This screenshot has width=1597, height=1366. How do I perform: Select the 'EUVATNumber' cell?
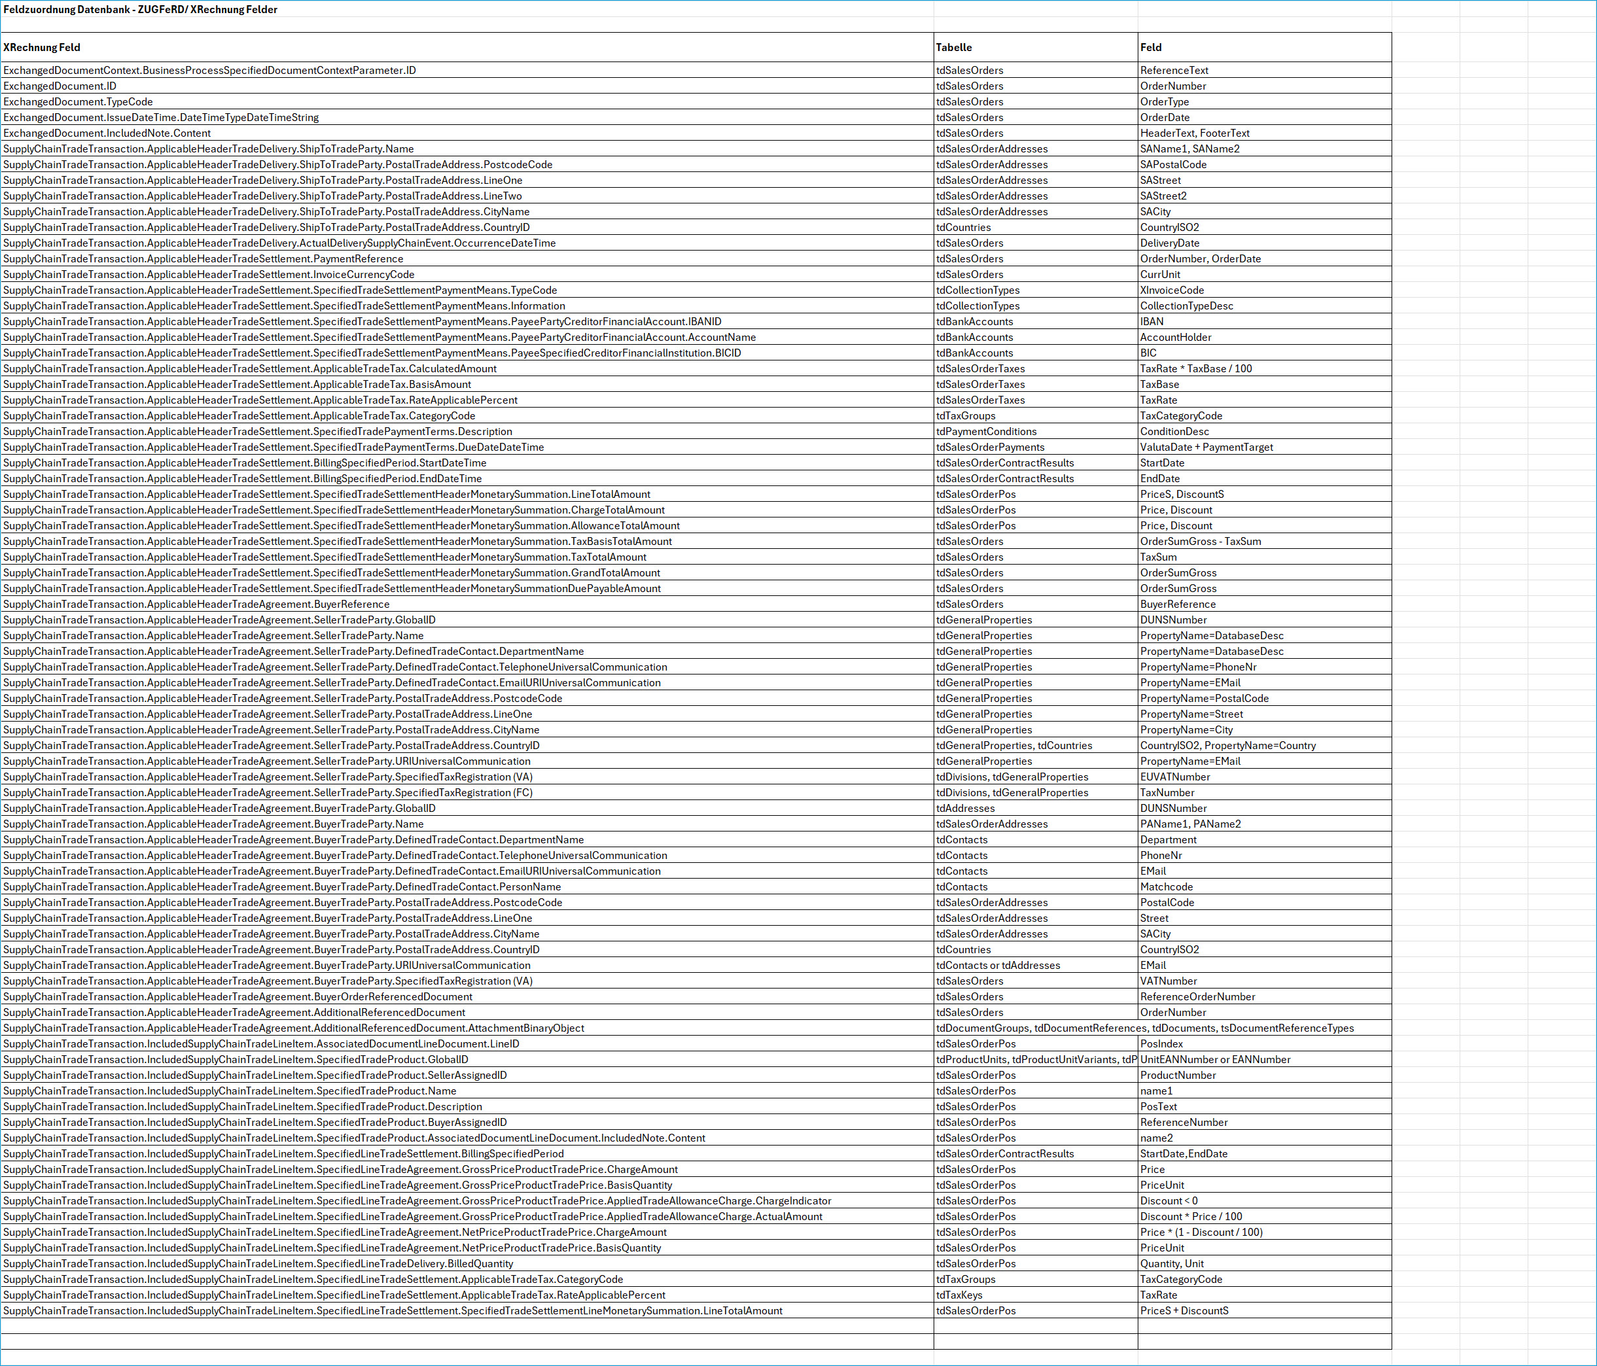[x=1264, y=777]
